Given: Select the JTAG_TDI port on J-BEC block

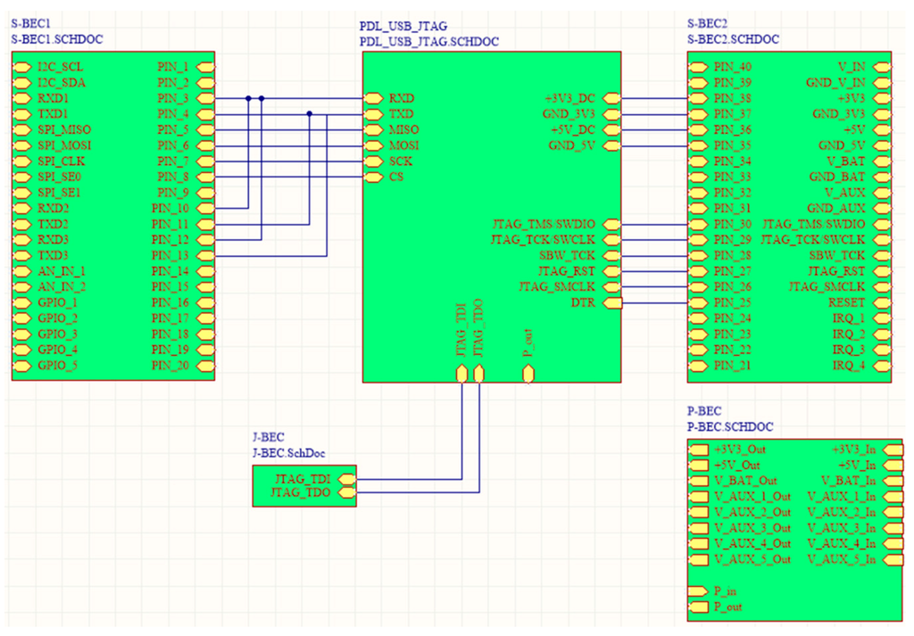Looking at the screenshot, I should 346,477.
